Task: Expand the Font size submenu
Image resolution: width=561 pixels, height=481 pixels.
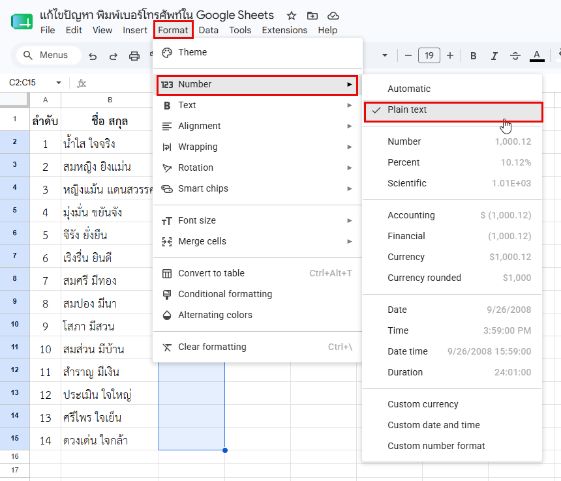Action: click(x=257, y=220)
